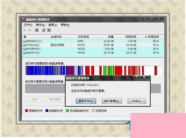Click the dialog help question mark button

pyautogui.click(x=137, y=77)
